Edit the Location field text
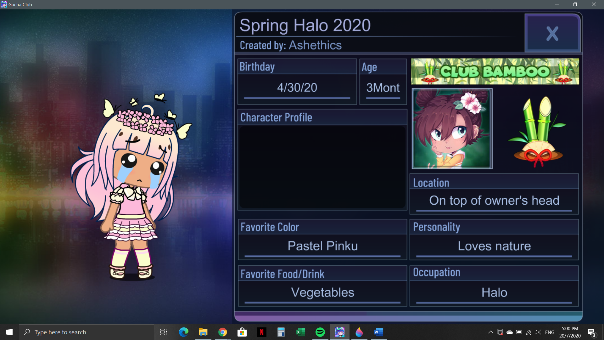Screen dimensions: 604x340 click(494, 201)
